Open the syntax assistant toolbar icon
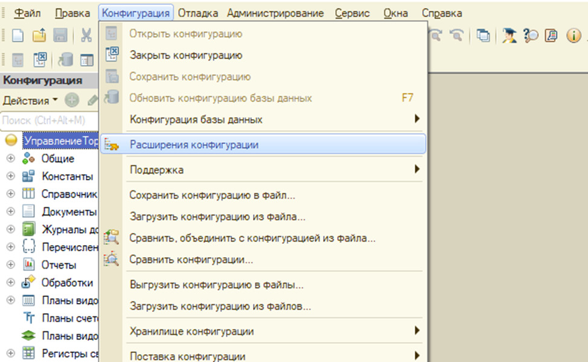The image size is (588, 362). tap(551, 36)
